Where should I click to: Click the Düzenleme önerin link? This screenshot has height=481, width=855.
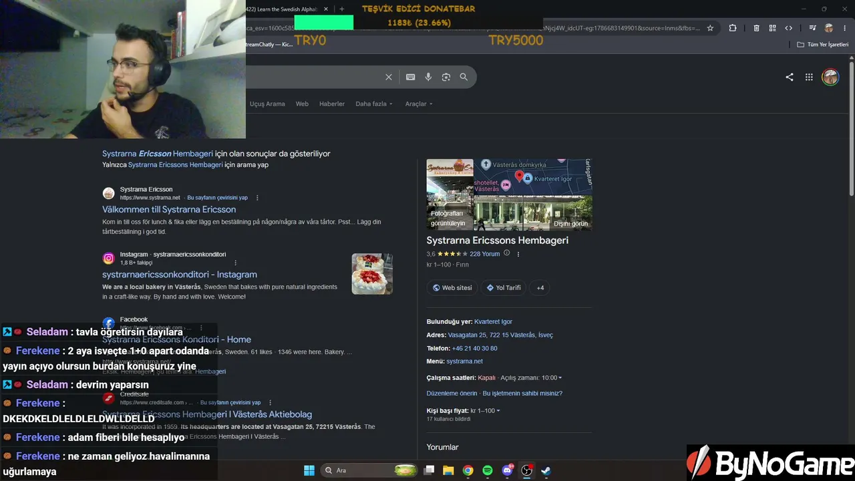pos(452,393)
